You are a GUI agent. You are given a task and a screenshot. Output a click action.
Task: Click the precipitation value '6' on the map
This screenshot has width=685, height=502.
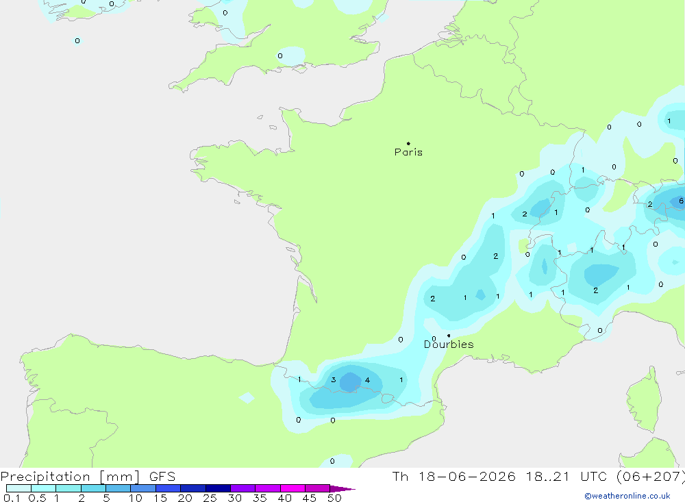[x=681, y=201]
